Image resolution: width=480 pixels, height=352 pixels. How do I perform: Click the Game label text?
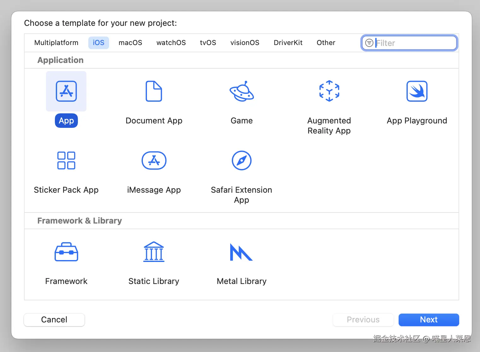242,121
